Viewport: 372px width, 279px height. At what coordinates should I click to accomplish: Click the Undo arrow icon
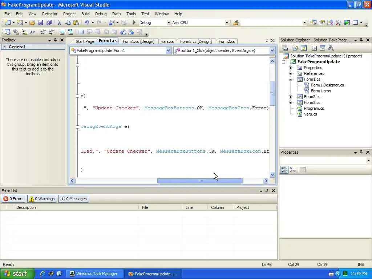pyautogui.click(x=86, y=23)
